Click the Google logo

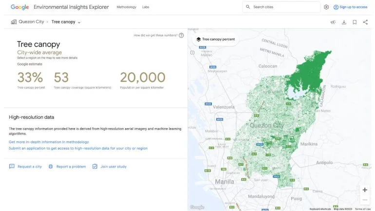click(19, 7)
